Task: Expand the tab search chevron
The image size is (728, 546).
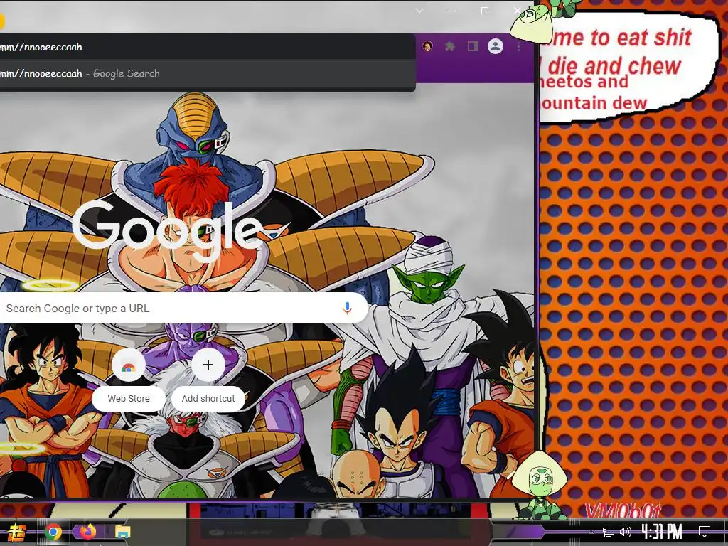Action: click(419, 11)
